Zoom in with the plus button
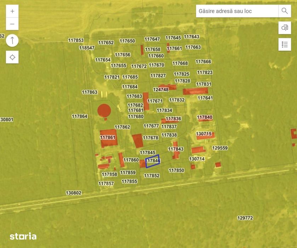297x248 pixels. pyautogui.click(x=12, y=11)
